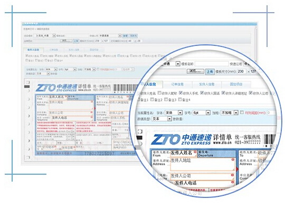Remove 发件人地址 field via red circle in magnified view
Screen dimensions: 285x208
click(233, 159)
